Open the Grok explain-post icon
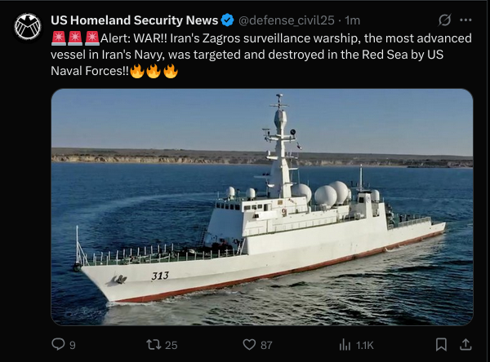The height and width of the screenshot is (362, 490). [x=445, y=20]
